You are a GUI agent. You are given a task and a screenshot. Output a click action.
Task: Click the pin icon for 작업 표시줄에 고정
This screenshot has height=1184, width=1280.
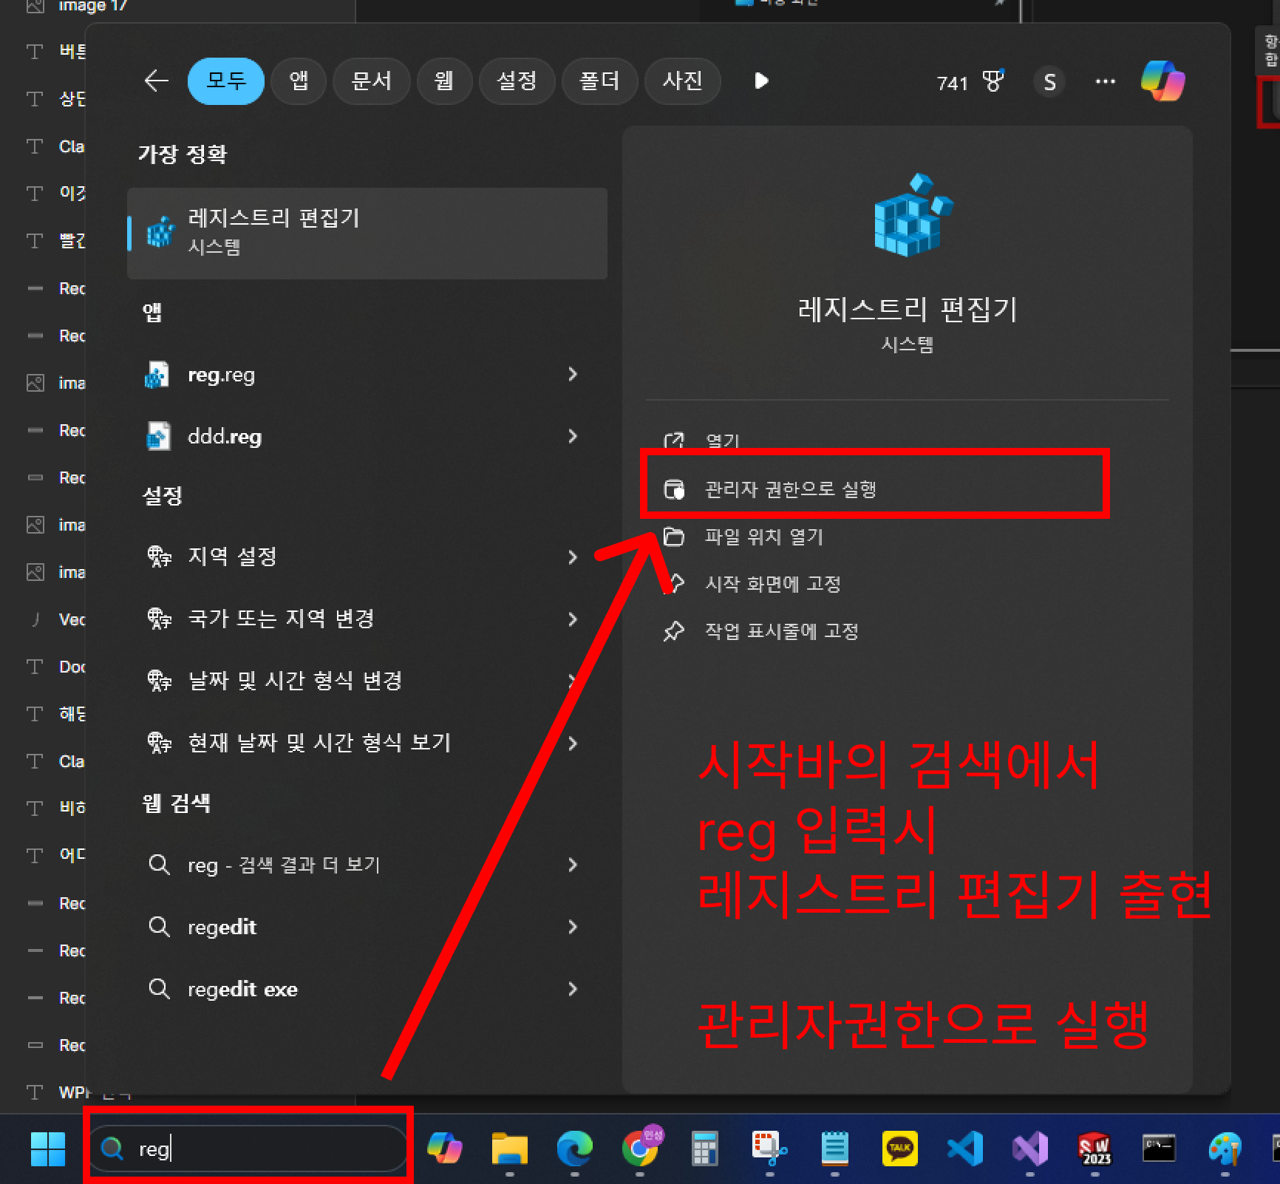pos(673,631)
